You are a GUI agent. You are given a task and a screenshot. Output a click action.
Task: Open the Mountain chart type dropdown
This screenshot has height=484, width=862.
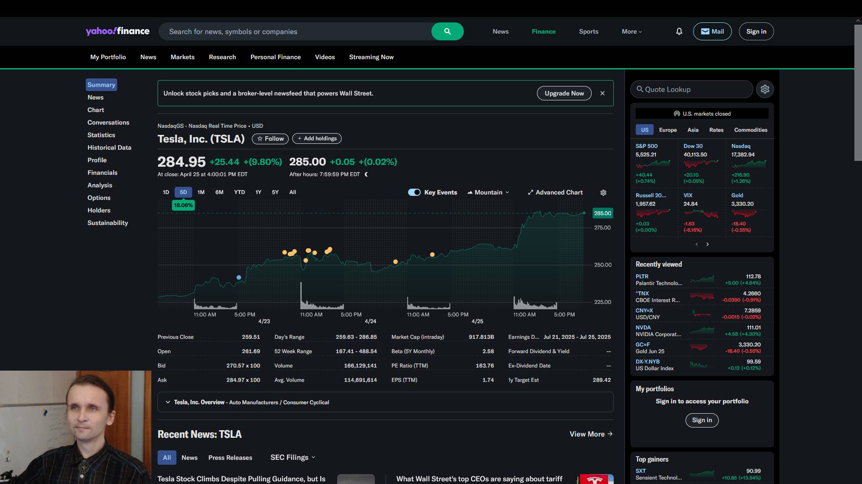pos(488,192)
